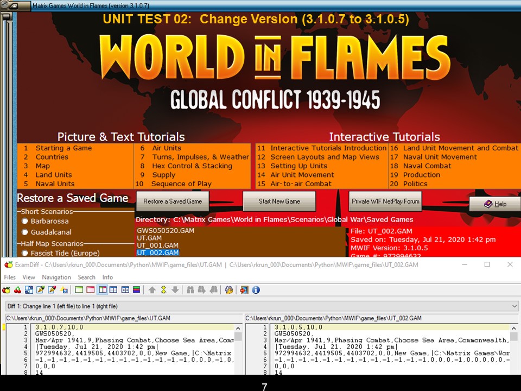Click the Save differences floppy disk icon
This screenshot has height=391, width=521.
click(64, 290)
